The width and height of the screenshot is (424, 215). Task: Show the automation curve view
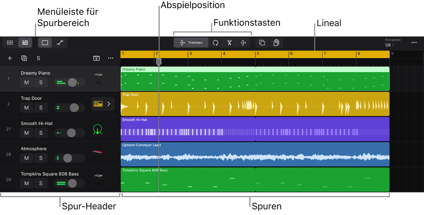60,43
